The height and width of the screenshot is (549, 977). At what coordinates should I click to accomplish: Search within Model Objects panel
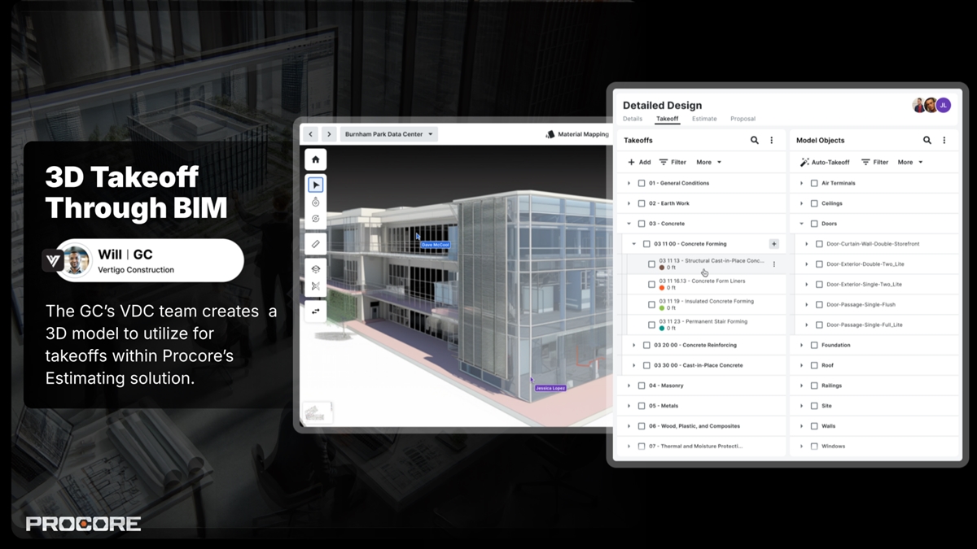coord(927,140)
